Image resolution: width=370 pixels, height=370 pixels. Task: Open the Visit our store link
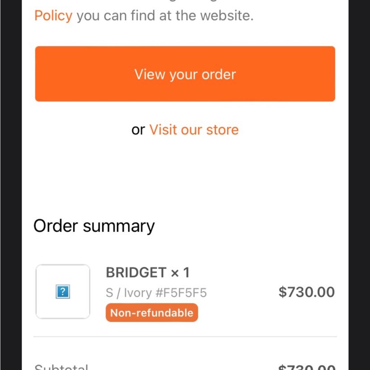click(x=194, y=130)
